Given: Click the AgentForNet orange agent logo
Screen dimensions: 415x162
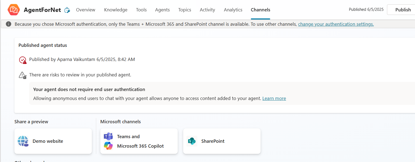Looking at the screenshot, I should [14, 10].
